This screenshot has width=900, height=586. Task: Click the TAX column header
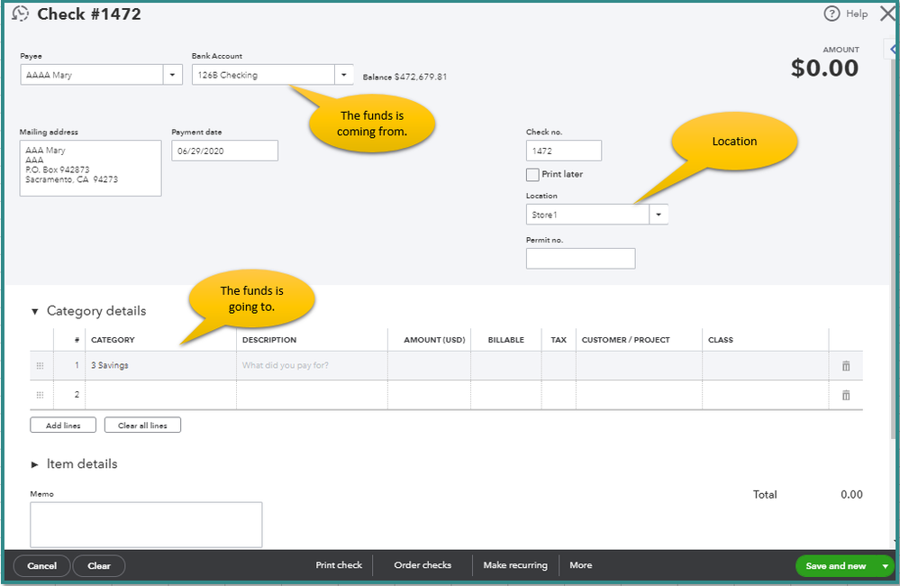[x=559, y=340]
